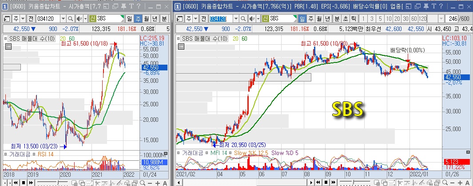Click the 전 button in right window
Screen dimensions: 473x186
(x=204, y=19)
